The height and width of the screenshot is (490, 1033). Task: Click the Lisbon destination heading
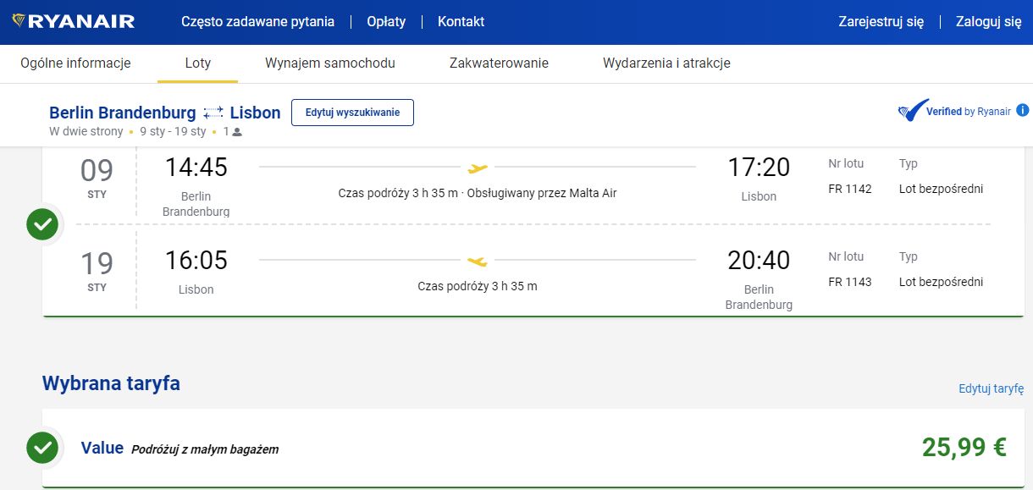pos(255,113)
